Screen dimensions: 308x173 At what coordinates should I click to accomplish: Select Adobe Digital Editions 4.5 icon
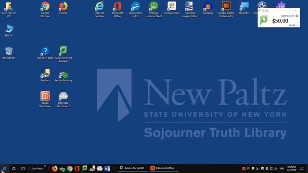click(226, 10)
